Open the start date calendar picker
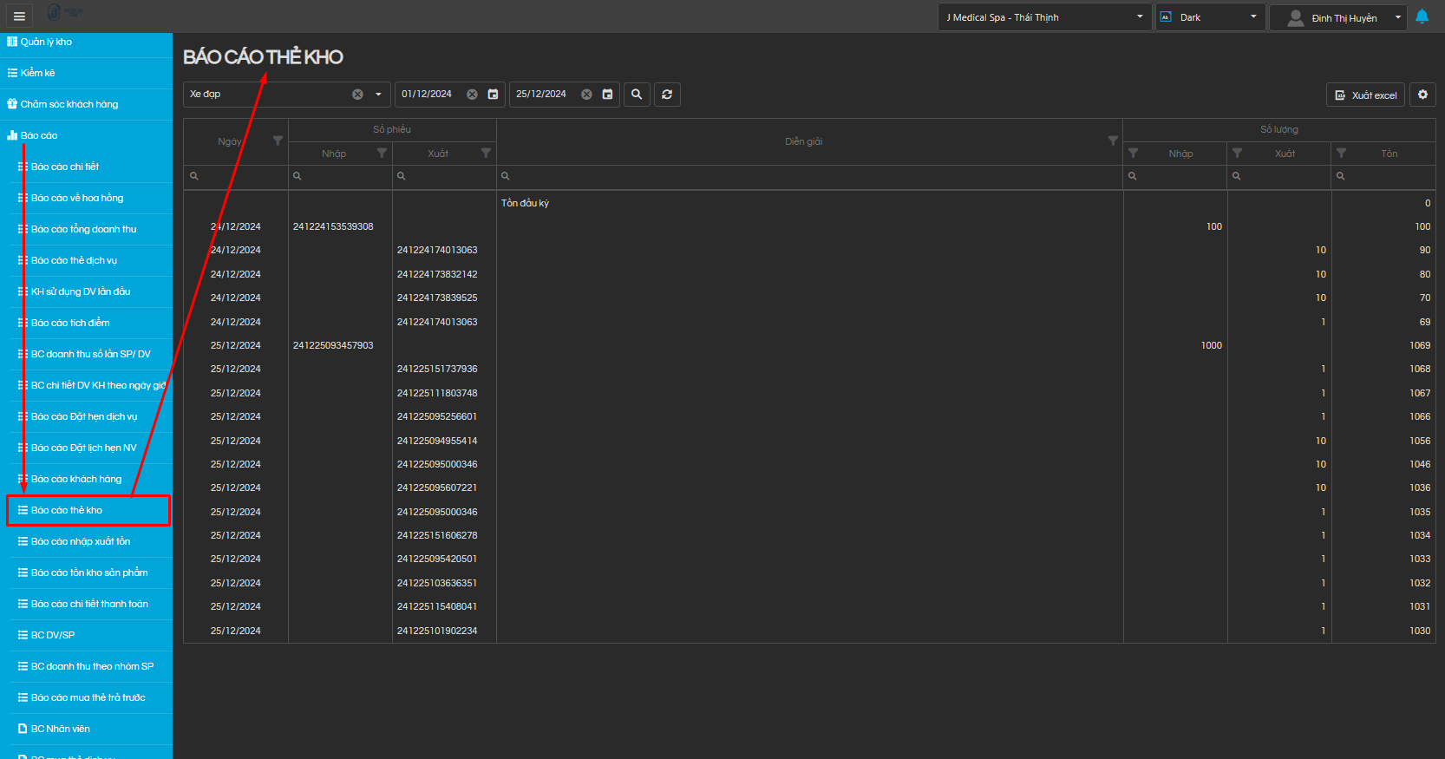 coord(493,95)
